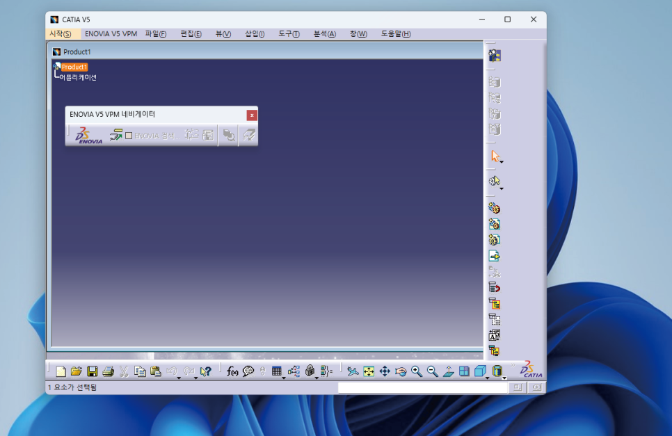Select the Product1 tree node
This screenshot has height=436, width=672.
pos(74,67)
